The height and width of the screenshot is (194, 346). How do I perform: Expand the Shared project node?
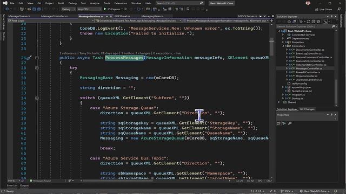[x=280, y=102]
